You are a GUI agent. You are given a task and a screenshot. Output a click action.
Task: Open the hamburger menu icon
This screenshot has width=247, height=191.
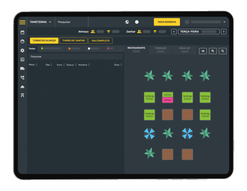(22, 22)
